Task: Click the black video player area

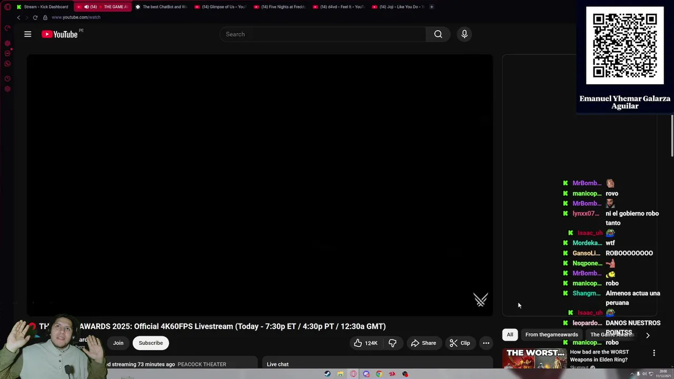Action: tap(260, 185)
